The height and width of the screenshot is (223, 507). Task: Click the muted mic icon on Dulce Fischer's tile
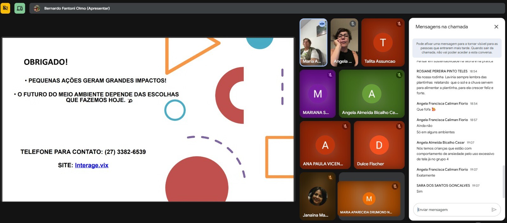(399, 126)
